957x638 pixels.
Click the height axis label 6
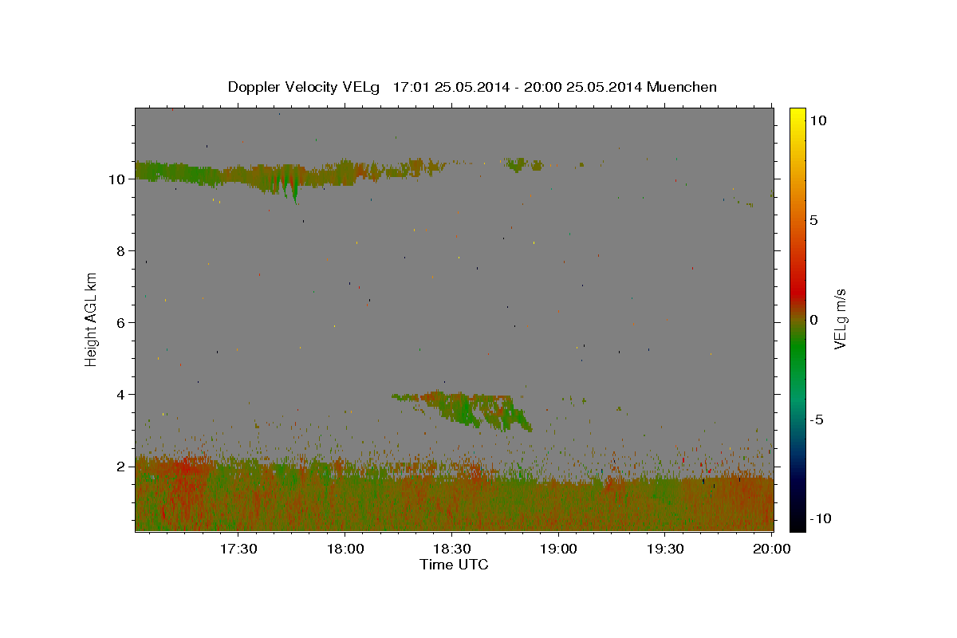[121, 323]
